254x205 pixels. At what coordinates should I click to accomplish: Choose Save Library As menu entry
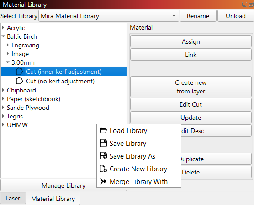[139, 156]
